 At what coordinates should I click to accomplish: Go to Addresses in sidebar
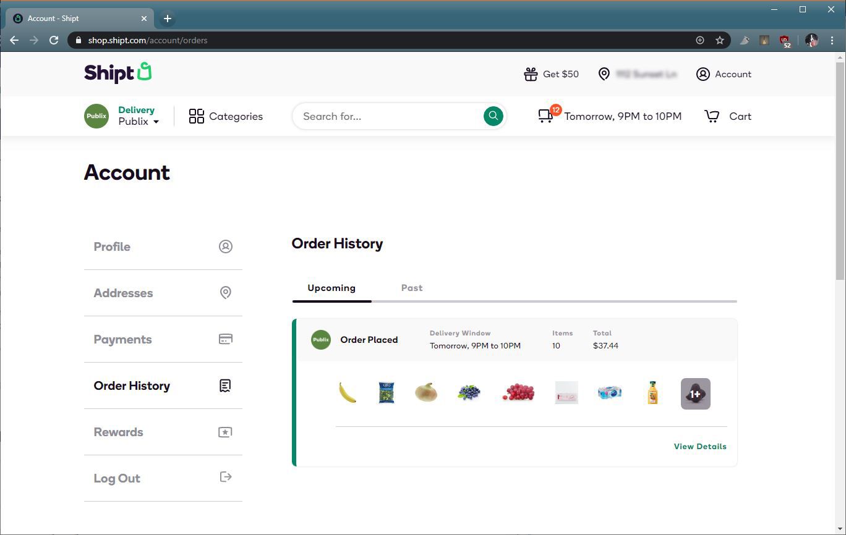tap(163, 293)
